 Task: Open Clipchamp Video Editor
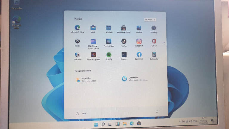93,41
